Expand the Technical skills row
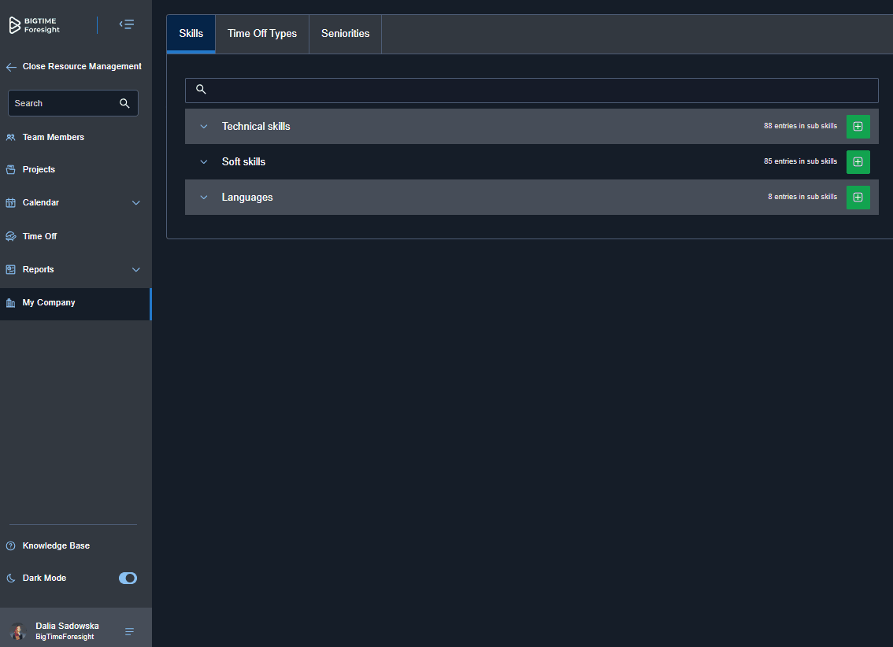Viewport: 893px width, 647px height. coord(204,126)
